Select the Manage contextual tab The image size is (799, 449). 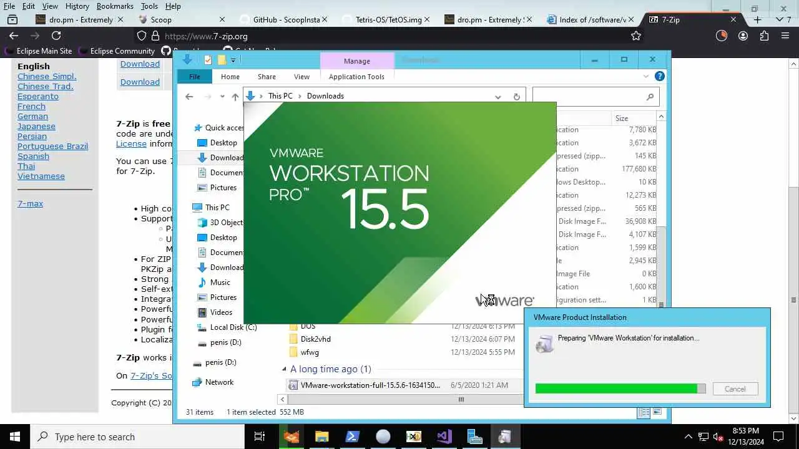click(357, 61)
